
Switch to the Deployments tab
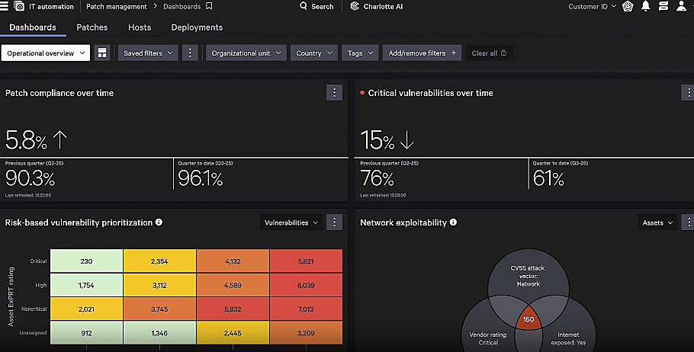(197, 27)
